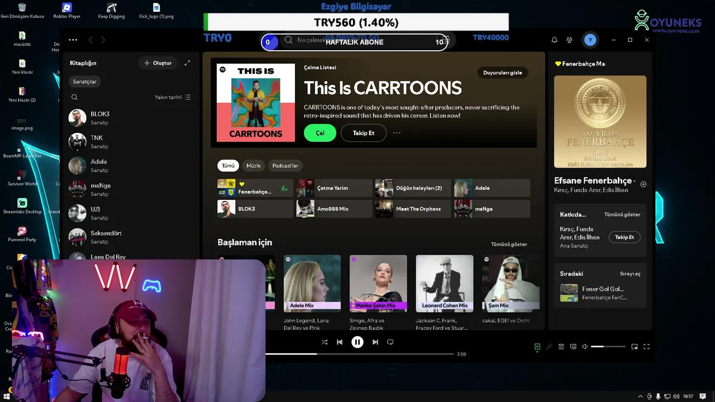Open BLOK3 shortcut tile in home grid
The image size is (715, 402).
[255, 209]
